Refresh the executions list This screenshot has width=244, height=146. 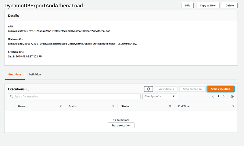pos(148,89)
